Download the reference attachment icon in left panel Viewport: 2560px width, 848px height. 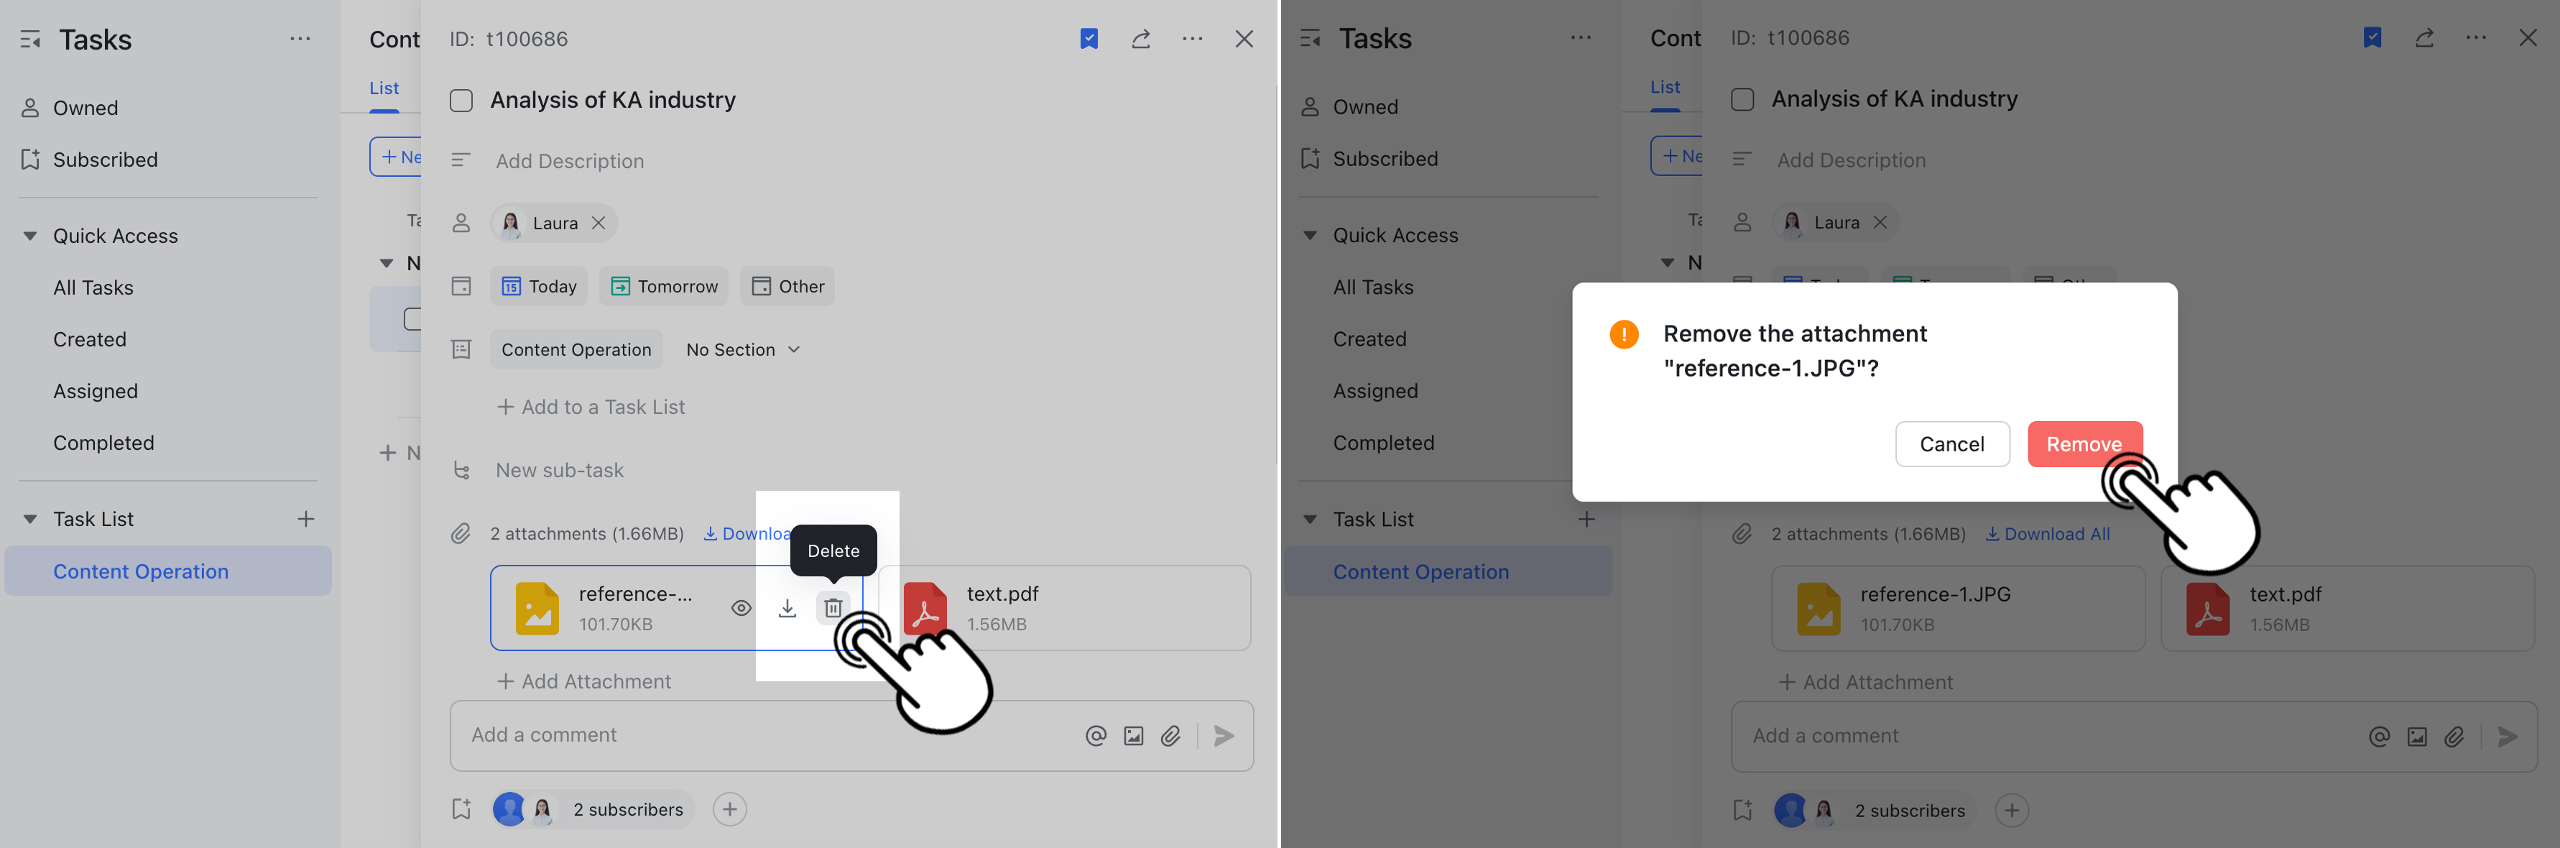click(x=787, y=609)
